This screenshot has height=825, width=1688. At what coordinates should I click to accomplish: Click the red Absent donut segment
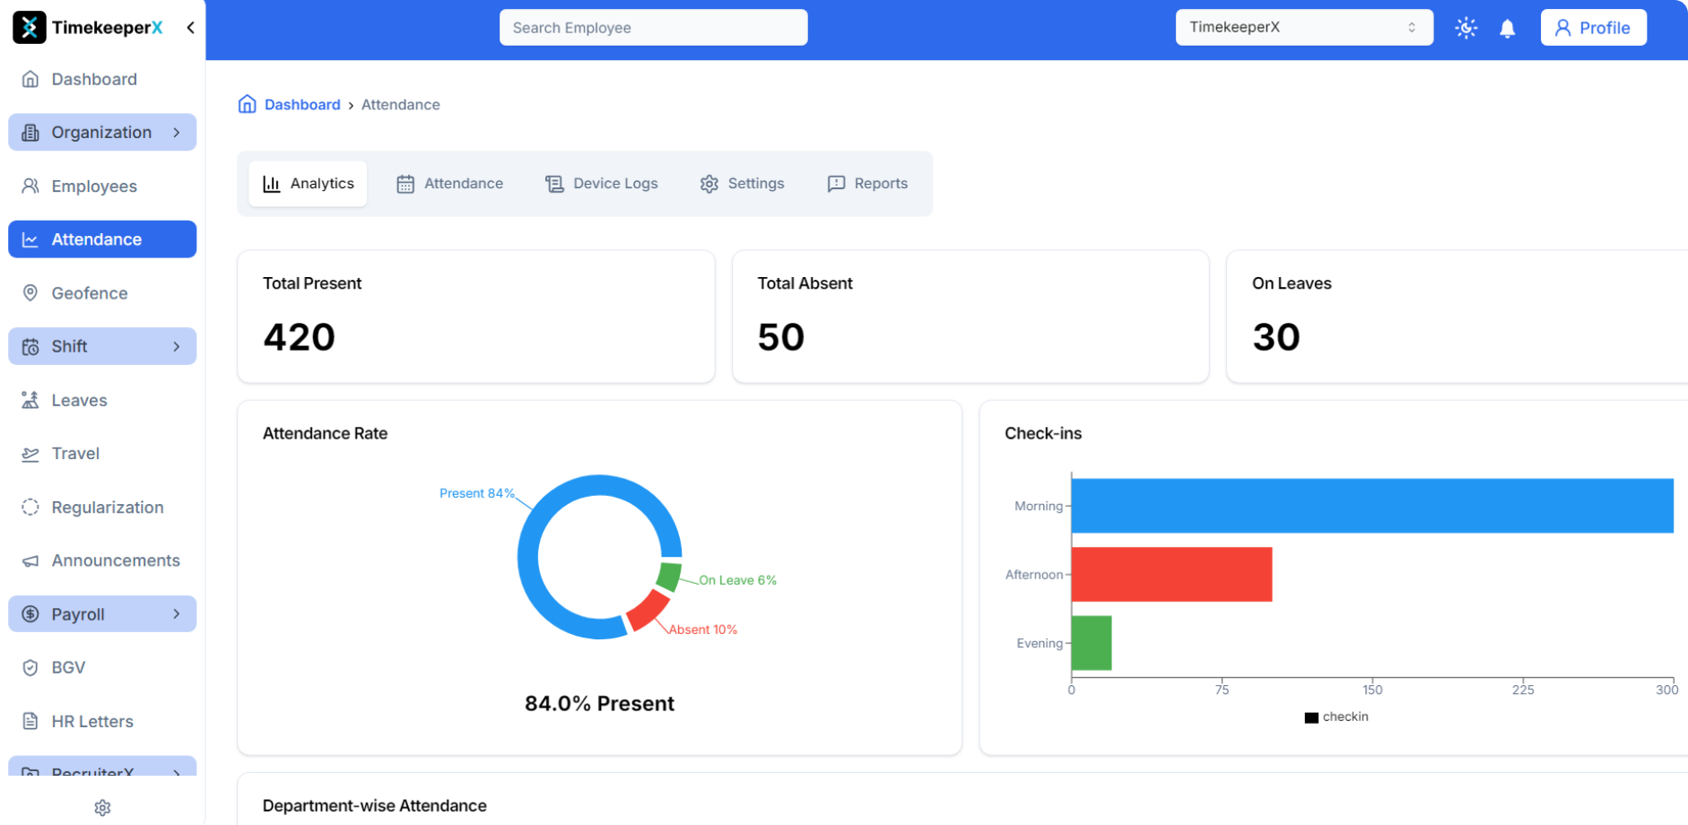coord(647,611)
